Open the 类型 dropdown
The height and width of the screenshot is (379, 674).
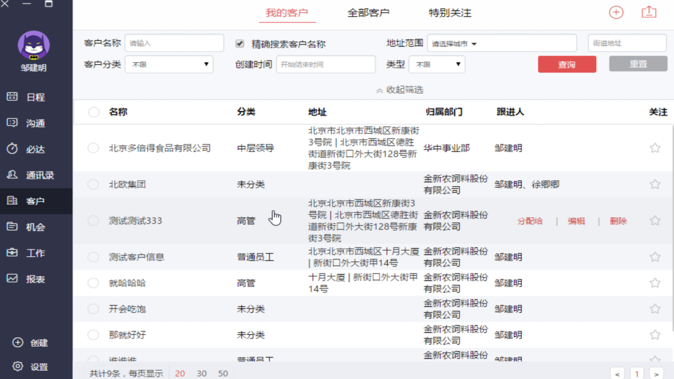point(437,64)
